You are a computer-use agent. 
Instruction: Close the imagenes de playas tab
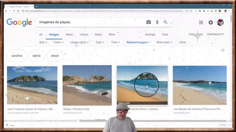tap(32, 7)
